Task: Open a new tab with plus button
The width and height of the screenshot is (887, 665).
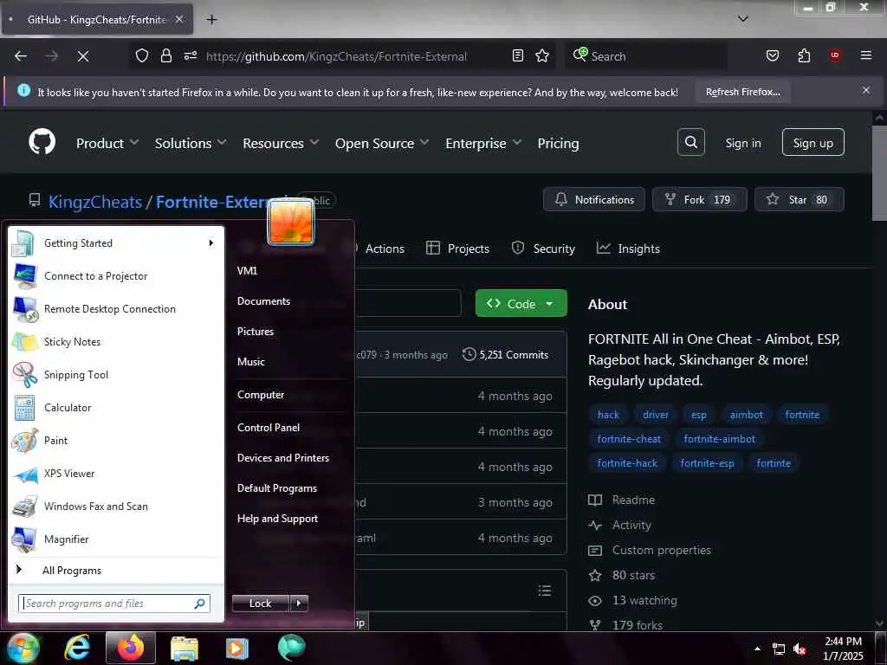Action: pos(211,20)
